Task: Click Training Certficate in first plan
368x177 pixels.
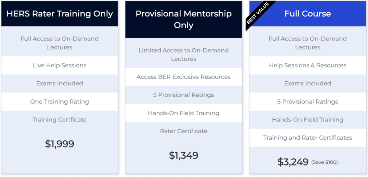Action: (x=60, y=120)
